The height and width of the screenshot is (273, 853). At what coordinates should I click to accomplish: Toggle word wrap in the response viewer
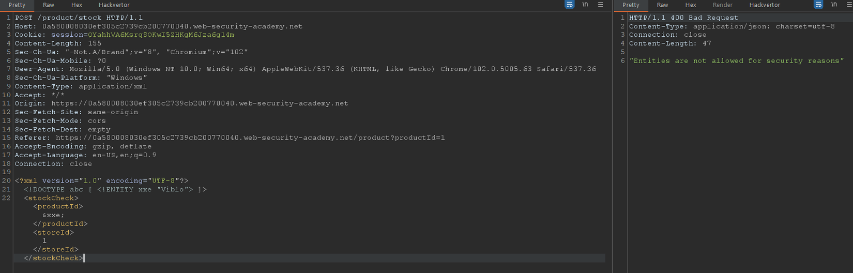818,5
